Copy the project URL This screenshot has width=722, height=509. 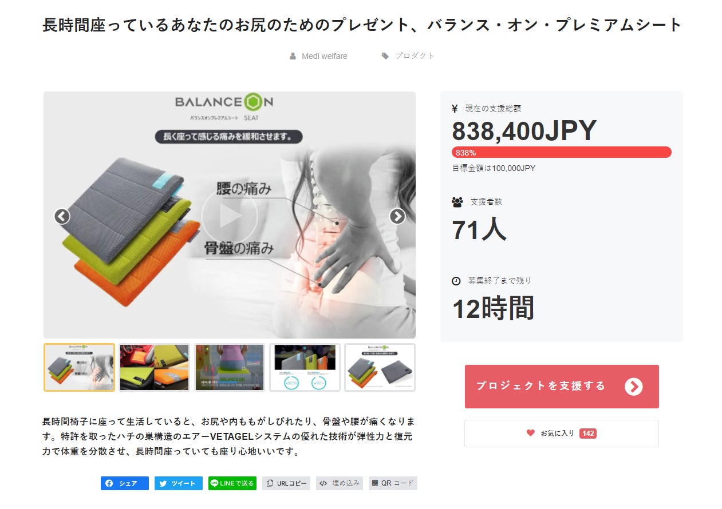coord(286,483)
